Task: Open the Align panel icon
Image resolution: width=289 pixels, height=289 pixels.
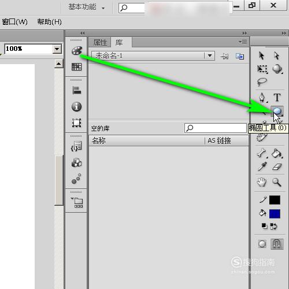Action: [x=77, y=90]
